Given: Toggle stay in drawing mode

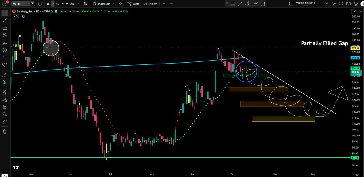Looking at the screenshot, I should coord(5,99).
